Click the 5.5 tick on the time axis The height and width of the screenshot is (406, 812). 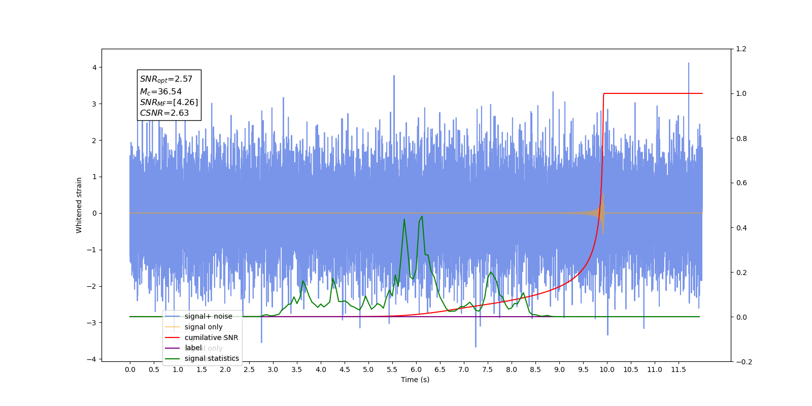tap(392, 369)
